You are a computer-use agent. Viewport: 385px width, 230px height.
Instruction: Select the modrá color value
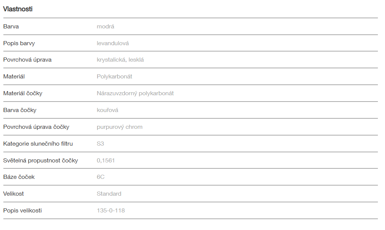coord(105,27)
